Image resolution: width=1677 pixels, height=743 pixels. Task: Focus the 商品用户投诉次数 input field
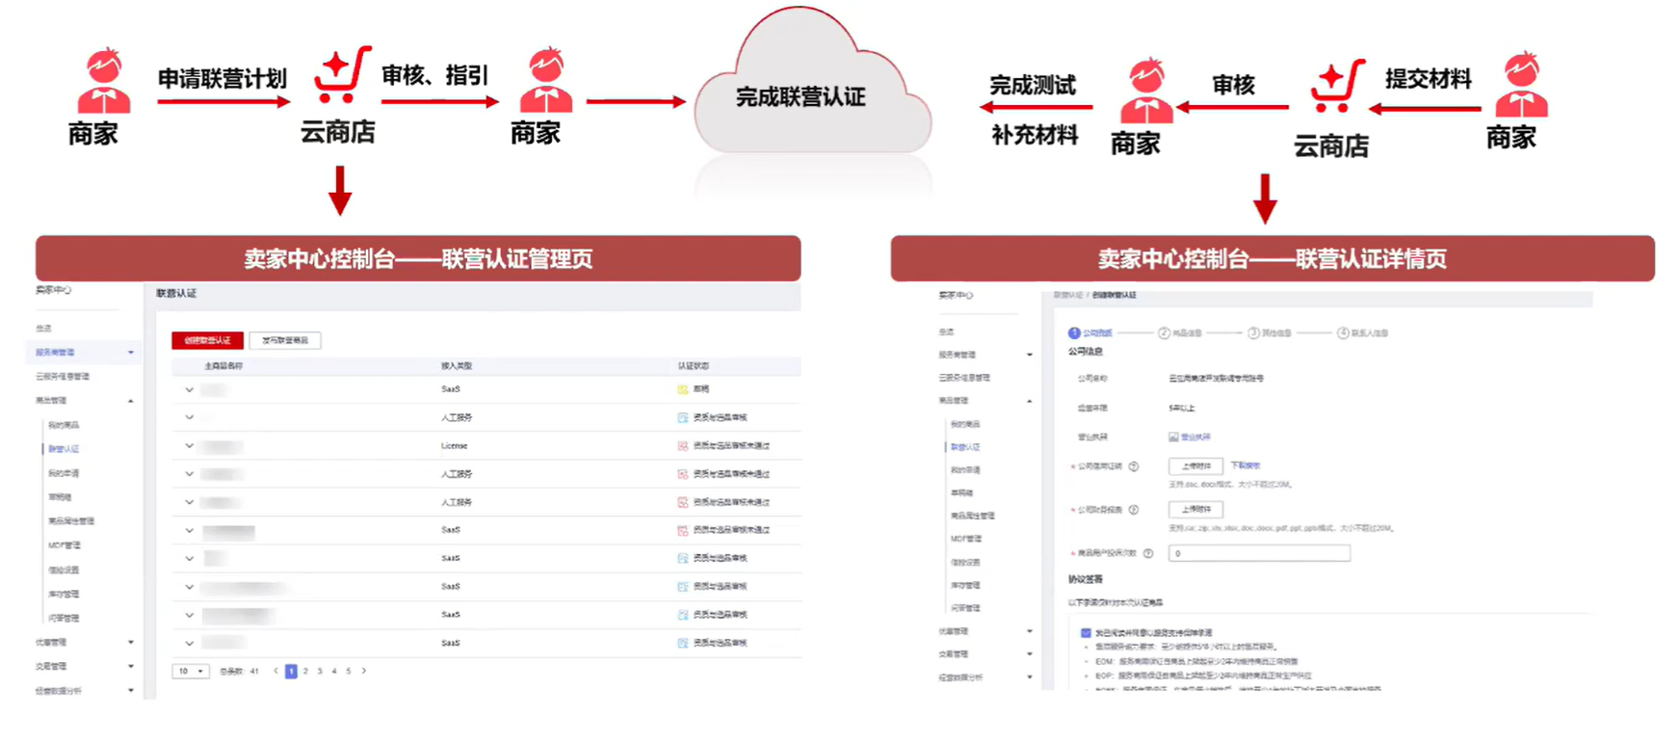coord(1259,553)
